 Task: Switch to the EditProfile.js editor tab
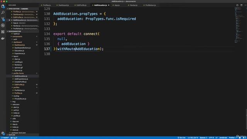[81, 5]
